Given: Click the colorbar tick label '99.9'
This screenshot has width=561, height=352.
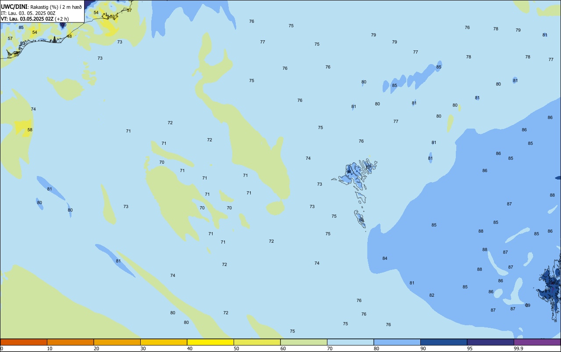Looking at the screenshot, I should (518, 348).
